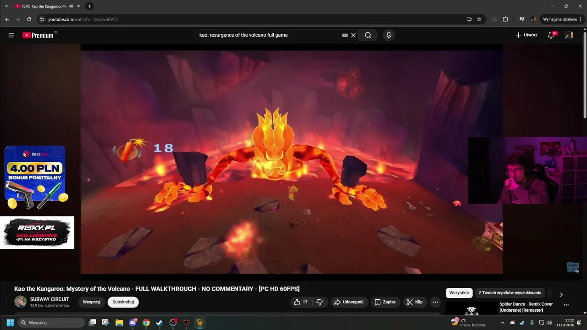This screenshot has width=587, height=330.
Task: Clear the YouTube search query
Action: [x=354, y=35]
